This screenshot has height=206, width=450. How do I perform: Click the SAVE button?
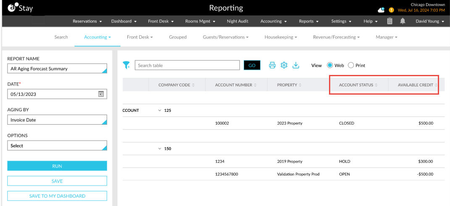(57, 181)
